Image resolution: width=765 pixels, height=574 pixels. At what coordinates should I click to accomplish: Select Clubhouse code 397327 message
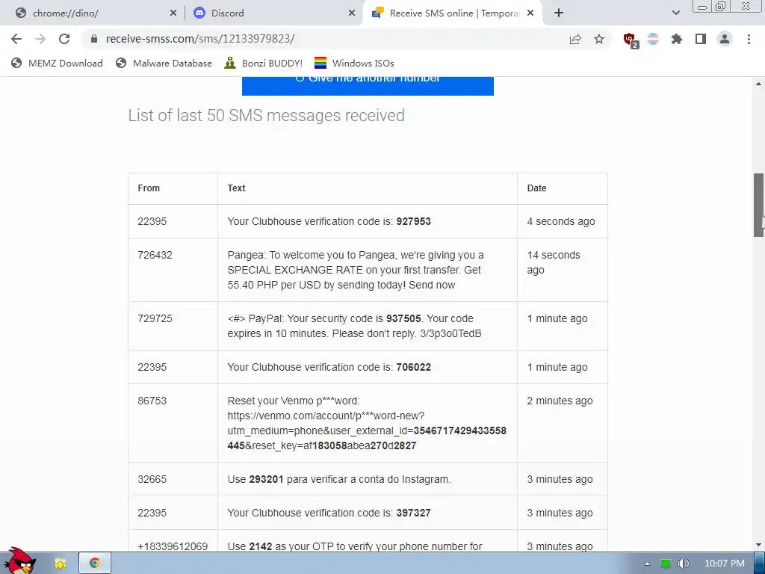coord(329,513)
